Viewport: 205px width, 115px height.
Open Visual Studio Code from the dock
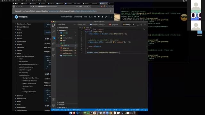[77, 113]
